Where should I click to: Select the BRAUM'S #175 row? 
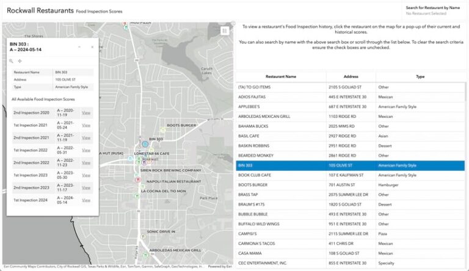[x=351, y=204]
